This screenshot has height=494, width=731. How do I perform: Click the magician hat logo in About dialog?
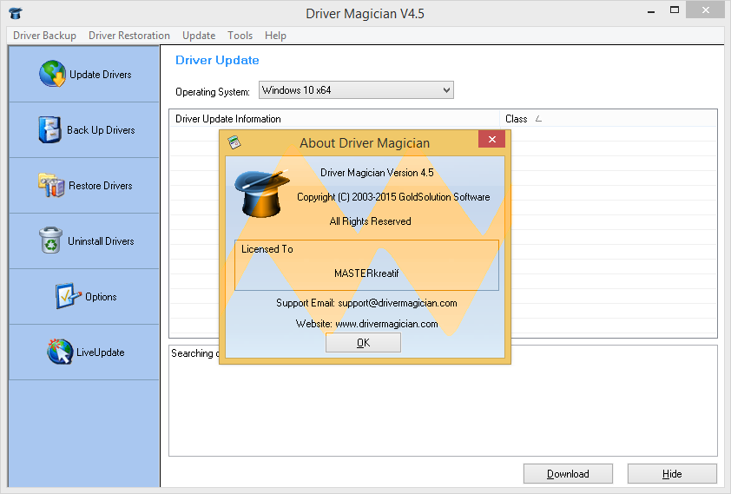click(261, 194)
